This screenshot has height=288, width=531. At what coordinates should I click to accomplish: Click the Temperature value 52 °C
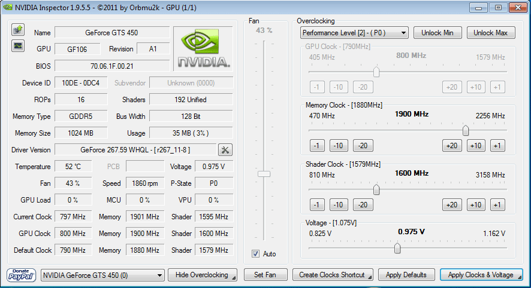[x=73, y=167]
